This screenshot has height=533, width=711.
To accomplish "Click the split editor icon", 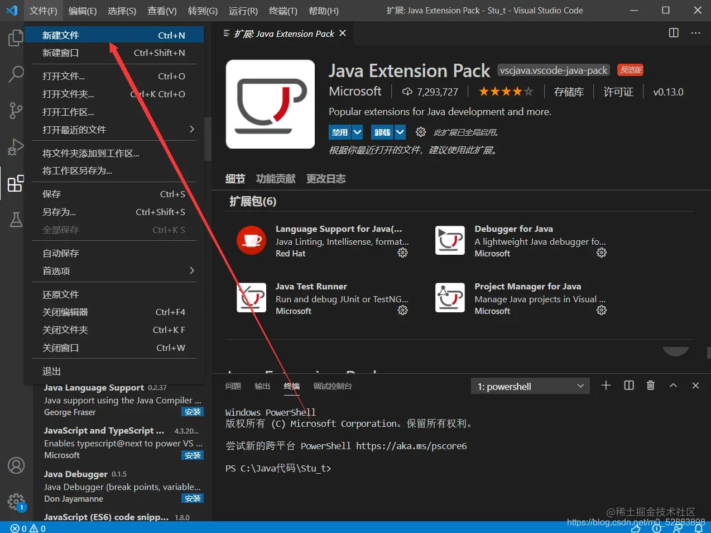I will (674, 33).
